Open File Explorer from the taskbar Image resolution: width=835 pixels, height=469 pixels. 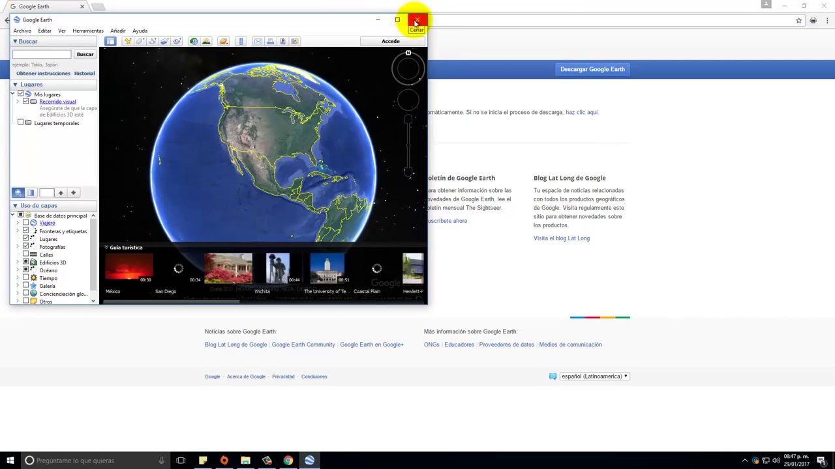pyautogui.click(x=245, y=461)
